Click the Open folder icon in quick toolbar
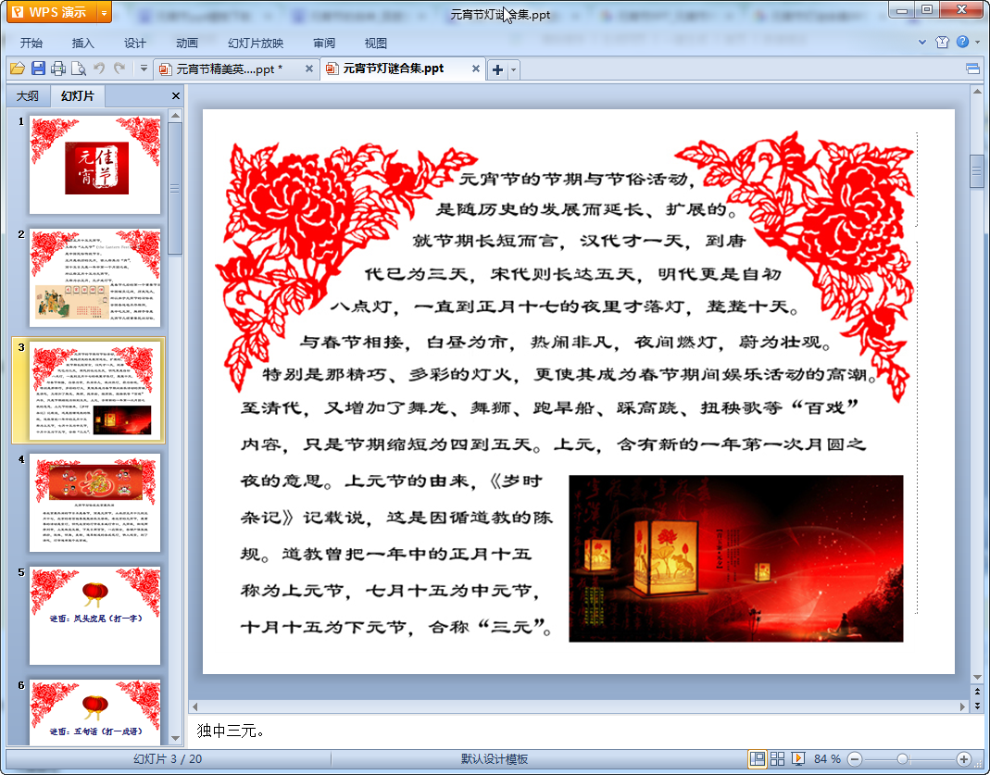 18,69
